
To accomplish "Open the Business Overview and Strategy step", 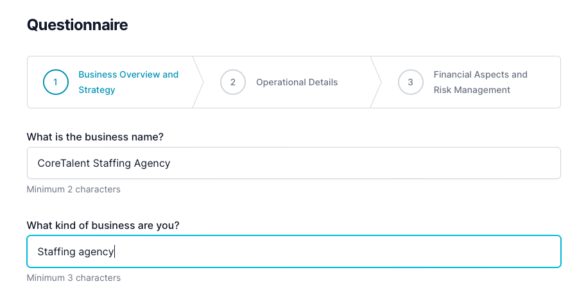I will [128, 82].
